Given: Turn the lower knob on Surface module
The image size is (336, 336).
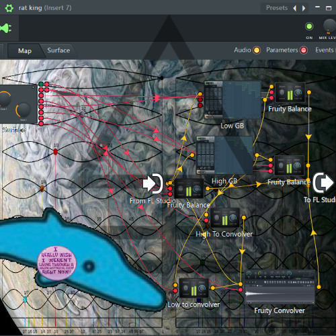Looking at the screenshot, I should pyautogui.click(x=24, y=110).
